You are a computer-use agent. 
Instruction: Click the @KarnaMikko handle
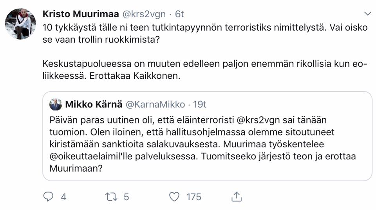(x=155, y=105)
